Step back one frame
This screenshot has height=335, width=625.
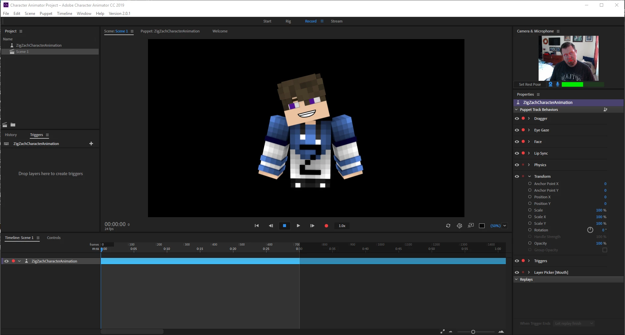tap(271, 226)
